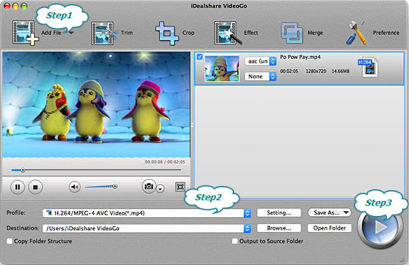
Task: Enable Output to Source Folder
Action: click(235, 241)
